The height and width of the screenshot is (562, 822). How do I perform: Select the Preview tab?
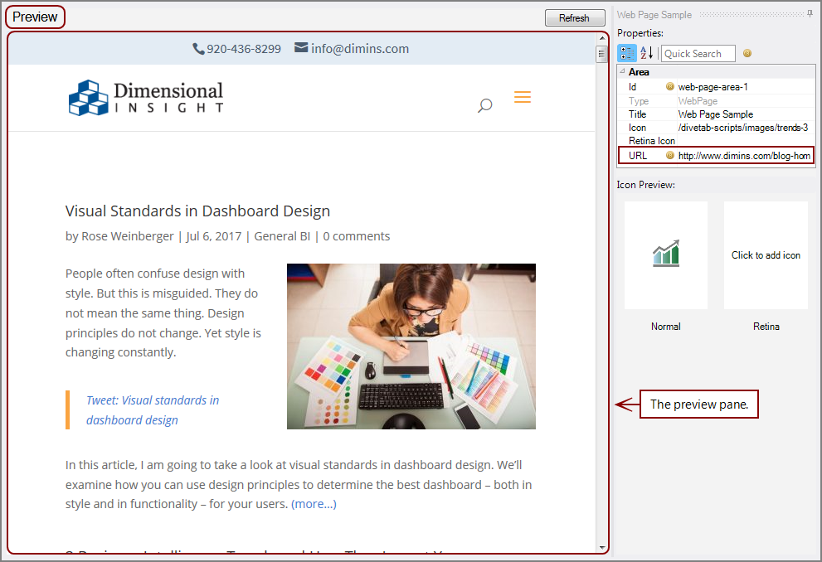35,16
